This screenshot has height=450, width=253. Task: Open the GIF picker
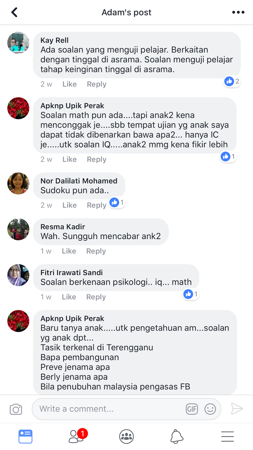pyautogui.click(x=192, y=409)
